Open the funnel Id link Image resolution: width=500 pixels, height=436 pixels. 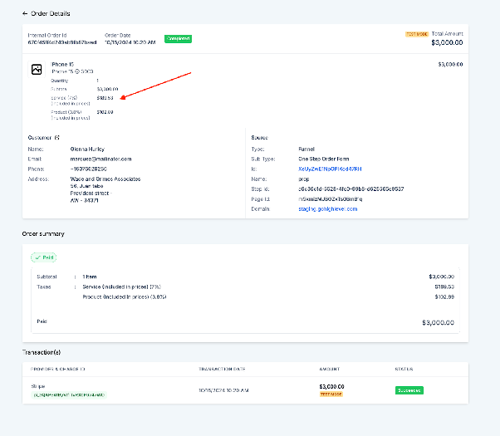[330, 169]
